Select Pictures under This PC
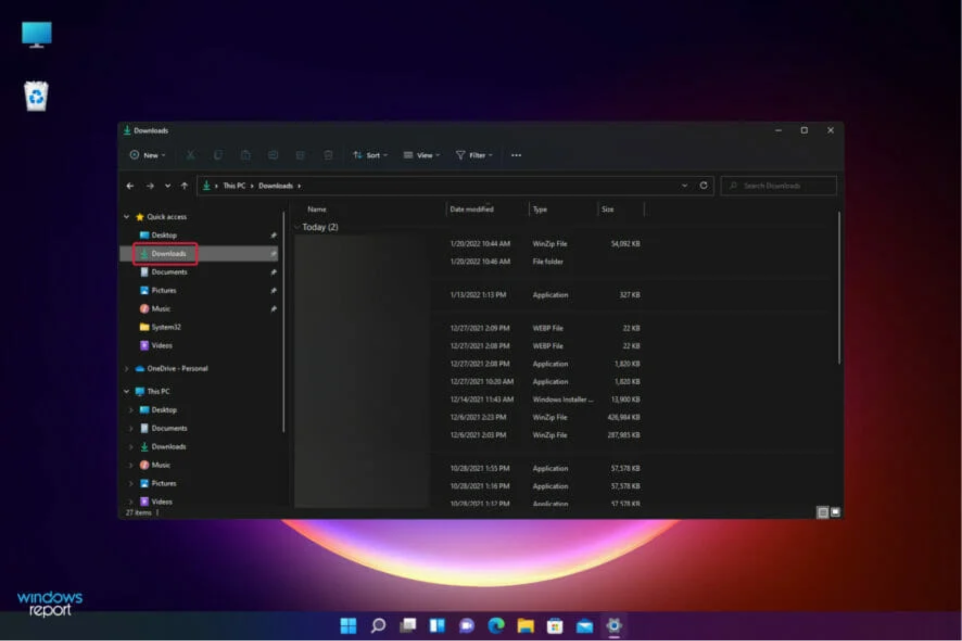Image resolution: width=962 pixels, height=641 pixels. pyautogui.click(x=163, y=483)
